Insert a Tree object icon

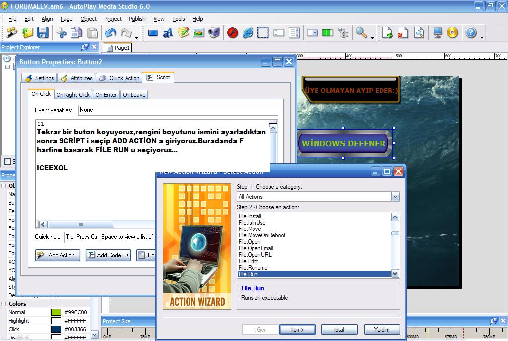tap(343, 33)
